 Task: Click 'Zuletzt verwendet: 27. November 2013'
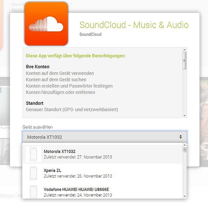pyautogui.click(x=78, y=157)
